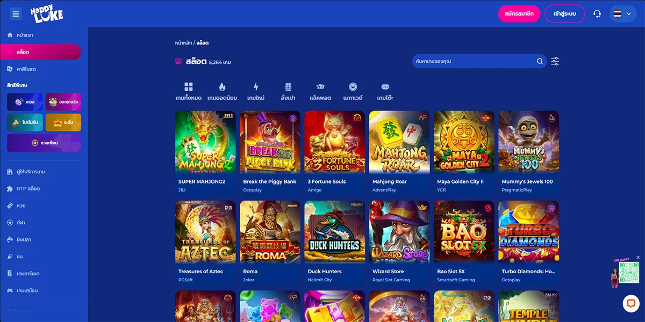This screenshot has height=322, width=645.
Task: Select the เกมยอดนิยม popular games tab
Action: point(222,91)
